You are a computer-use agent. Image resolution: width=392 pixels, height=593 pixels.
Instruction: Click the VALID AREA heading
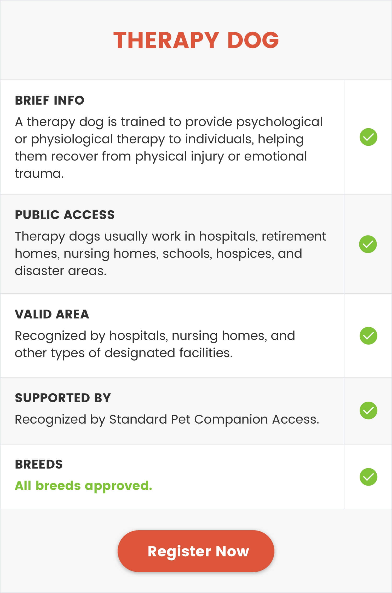tap(52, 314)
